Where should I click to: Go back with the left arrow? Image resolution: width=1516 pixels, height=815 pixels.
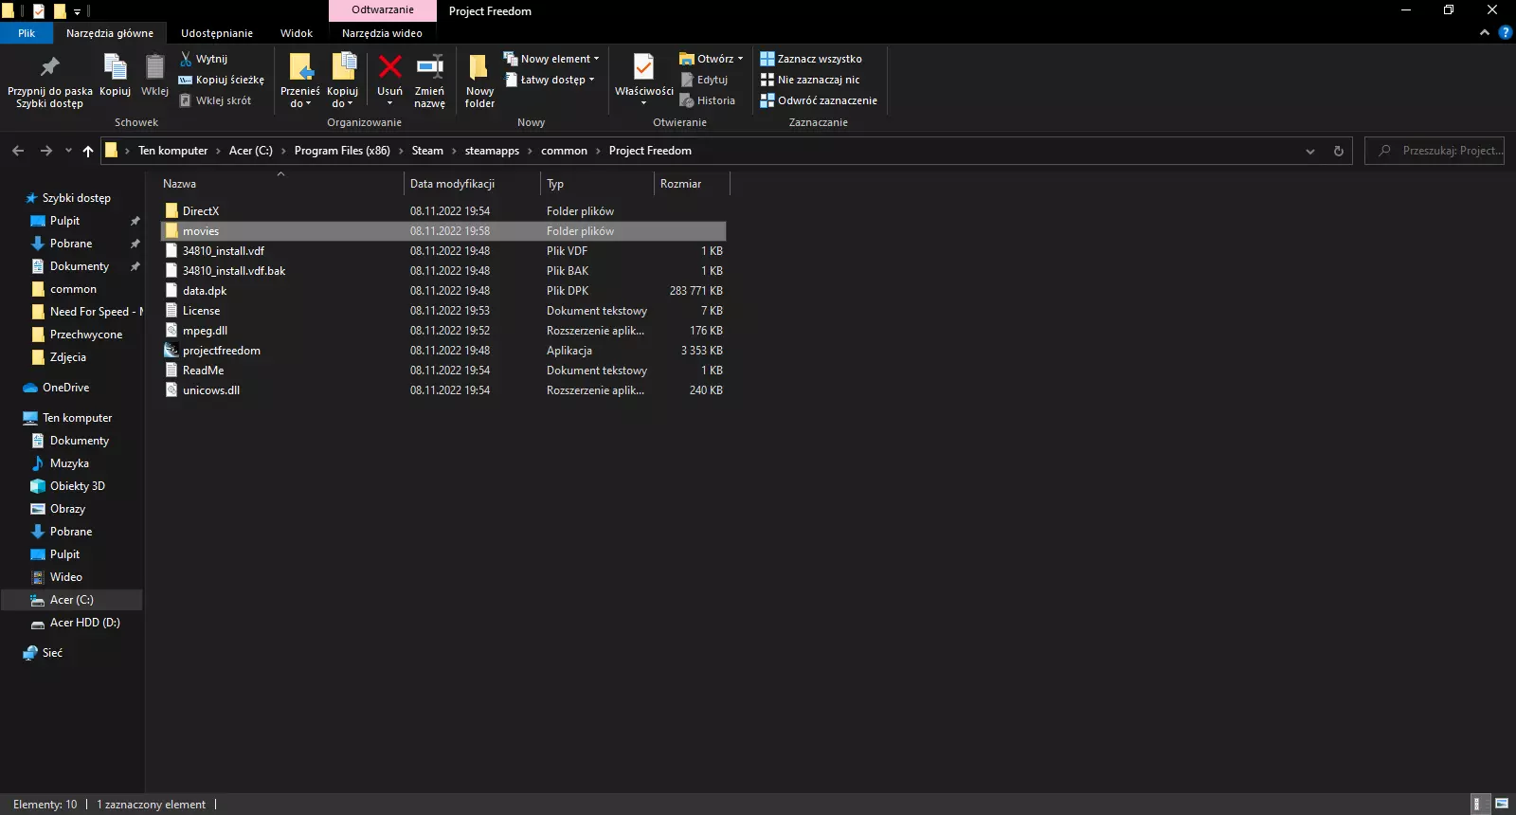pyautogui.click(x=18, y=151)
